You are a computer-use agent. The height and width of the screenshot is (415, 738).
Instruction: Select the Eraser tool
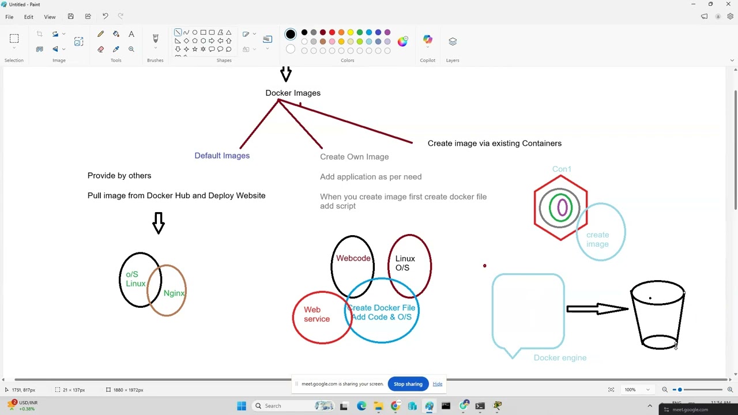click(101, 50)
